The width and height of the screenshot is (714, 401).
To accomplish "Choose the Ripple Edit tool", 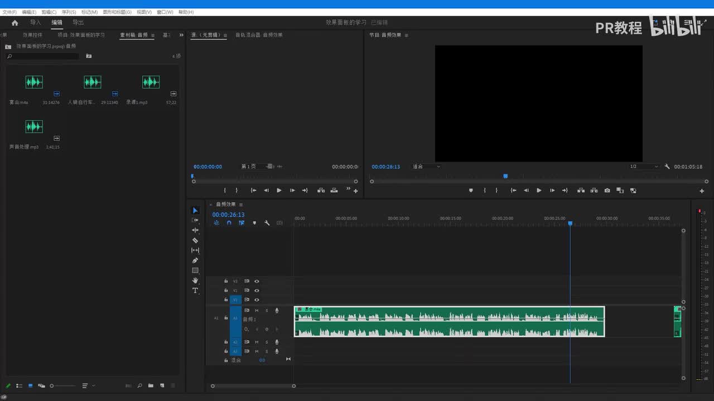I will pos(195,230).
